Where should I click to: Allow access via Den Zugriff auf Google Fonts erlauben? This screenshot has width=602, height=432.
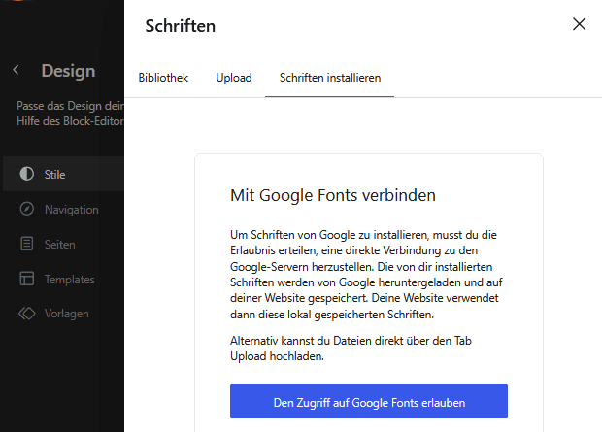369,402
